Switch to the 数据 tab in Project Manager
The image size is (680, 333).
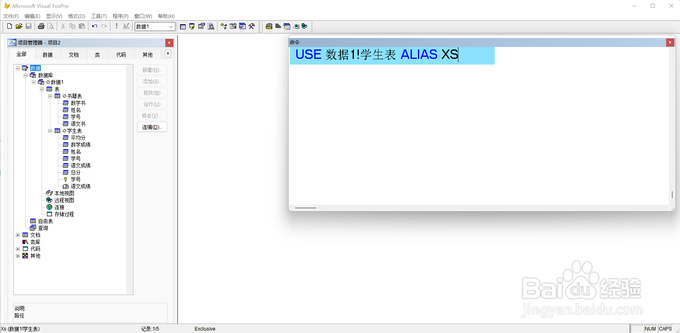[47, 55]
